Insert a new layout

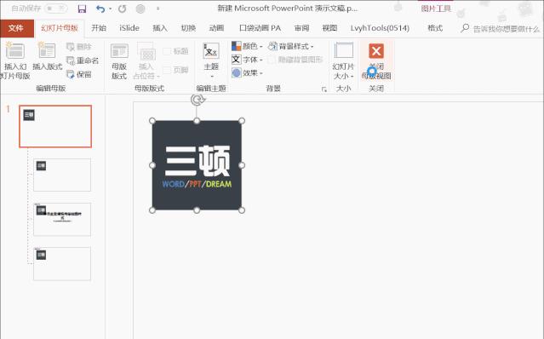[47, 57]
